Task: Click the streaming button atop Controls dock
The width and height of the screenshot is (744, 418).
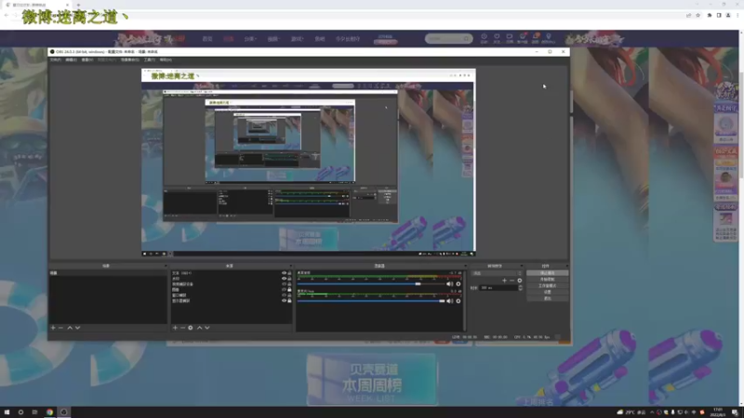Action: (547, 273)
